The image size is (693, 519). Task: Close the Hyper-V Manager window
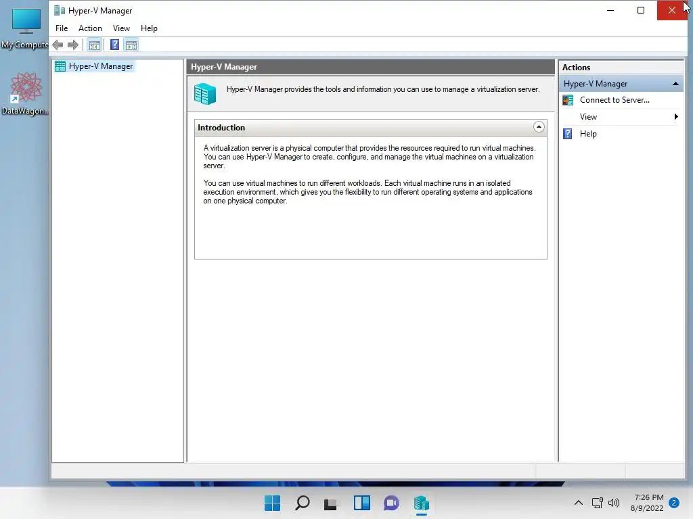(672, 10)
